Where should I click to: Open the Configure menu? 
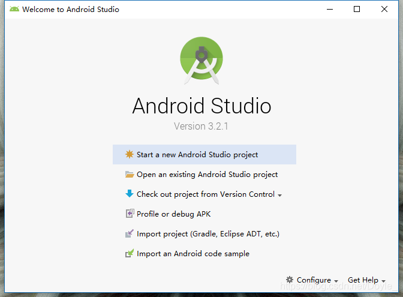pos(312,280)
